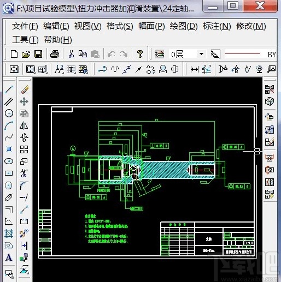The height and width of the screenshot is (282, 281).
Task: Select the Spline curve tool
Action: 9,137
